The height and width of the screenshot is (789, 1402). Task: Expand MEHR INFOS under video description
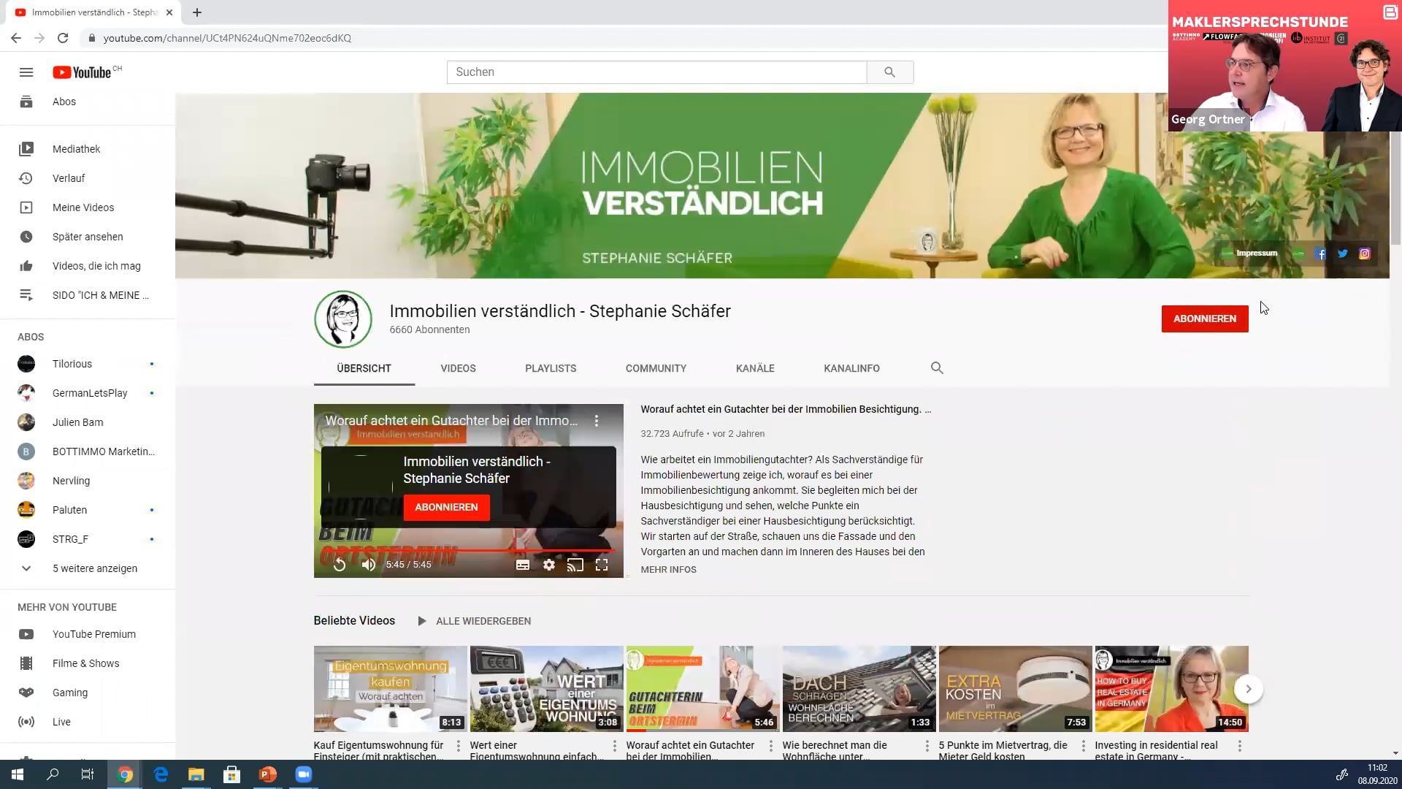(668, 570)
